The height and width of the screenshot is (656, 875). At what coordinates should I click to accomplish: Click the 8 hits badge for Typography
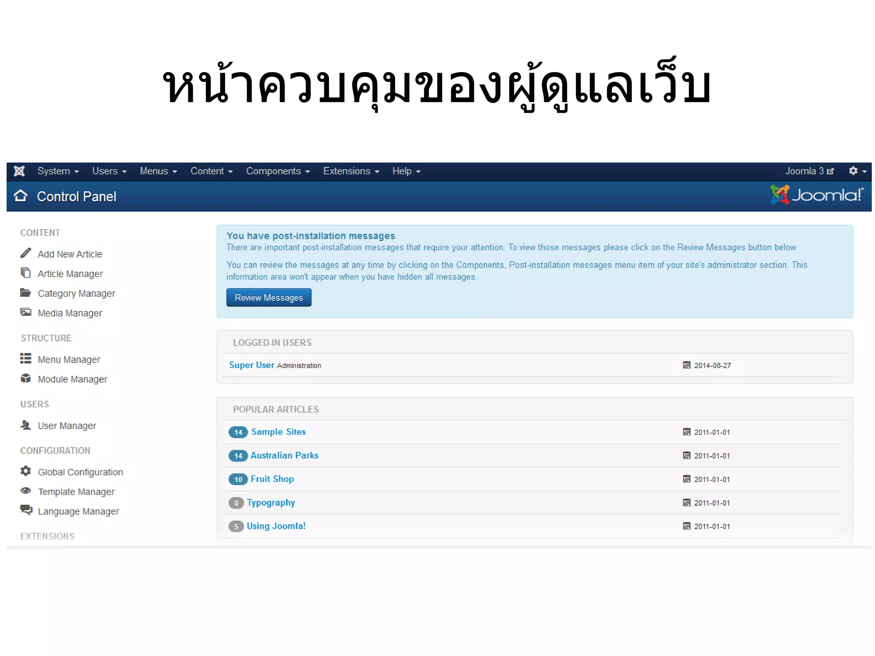tap(236, 503)
